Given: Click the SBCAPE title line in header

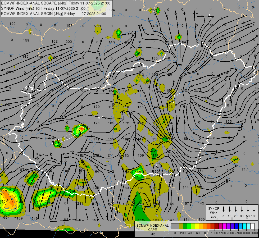Looking at the screenshot, I should click(x=56, y=3).
